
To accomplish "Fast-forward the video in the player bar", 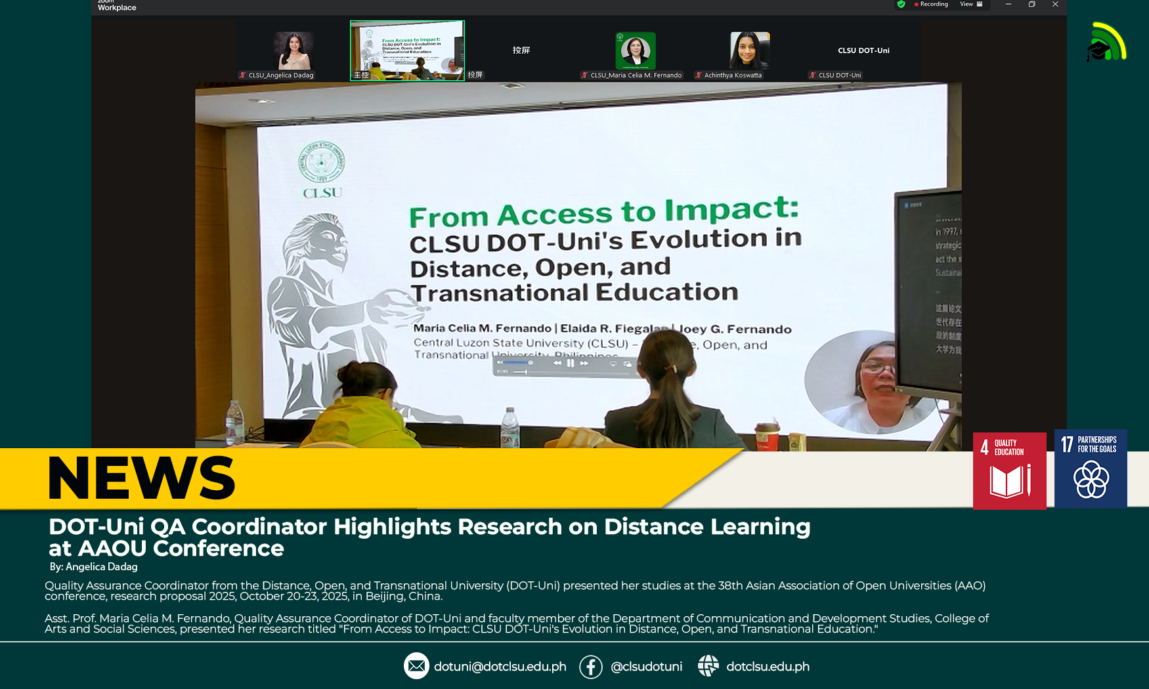I will (x=584, y=363).
